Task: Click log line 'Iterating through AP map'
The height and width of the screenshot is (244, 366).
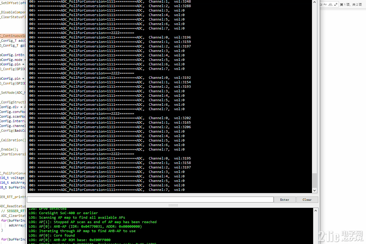Action: (82, 231)
